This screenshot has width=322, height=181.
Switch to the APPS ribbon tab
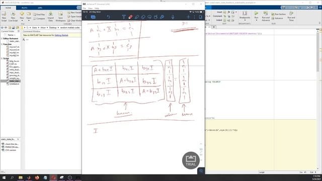tap(40, 8)
